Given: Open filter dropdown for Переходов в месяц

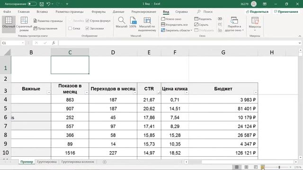Looking at the screenshot, I should tap(135, 93).
